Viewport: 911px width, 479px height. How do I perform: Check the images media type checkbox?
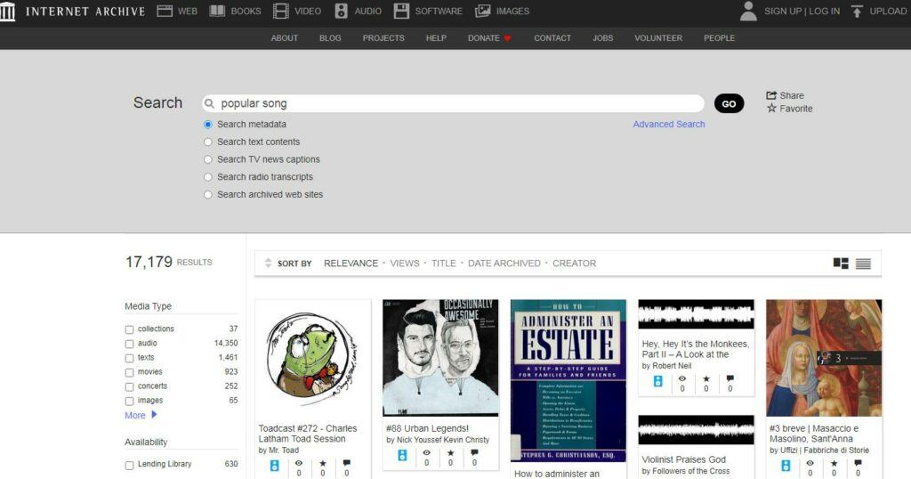point(129,402)
